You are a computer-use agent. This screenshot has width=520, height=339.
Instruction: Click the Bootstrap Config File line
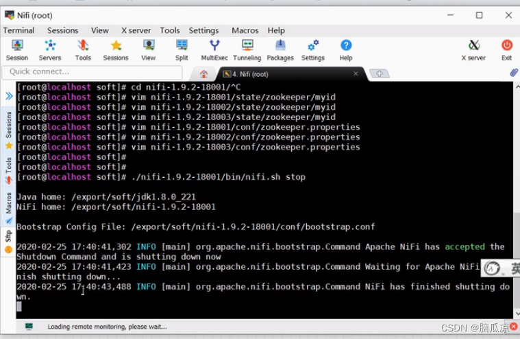pyautogui.click(x=196, y=226)
